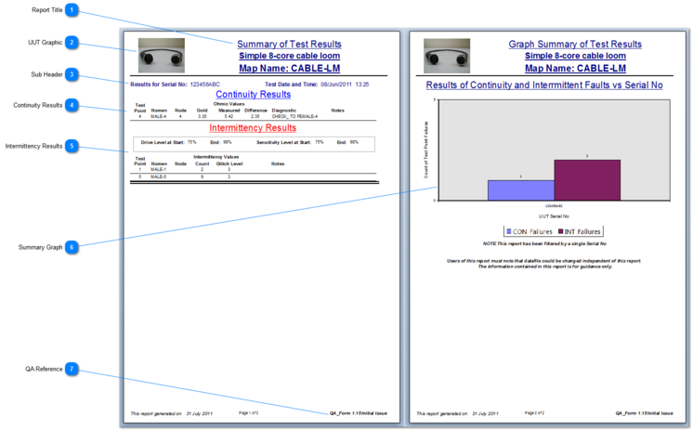The height and width of the screenshot is (431, 693).
Task: Click callout badge 4 for Continuity Results
Action: (x=72, y=105)
